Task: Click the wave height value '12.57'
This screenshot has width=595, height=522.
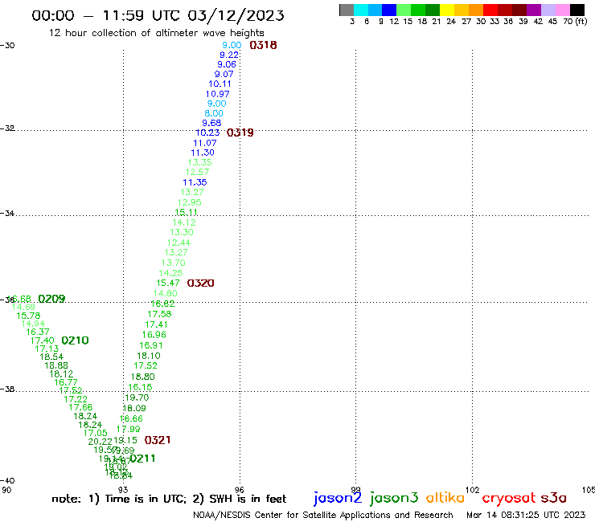Action: pos(197,172)
